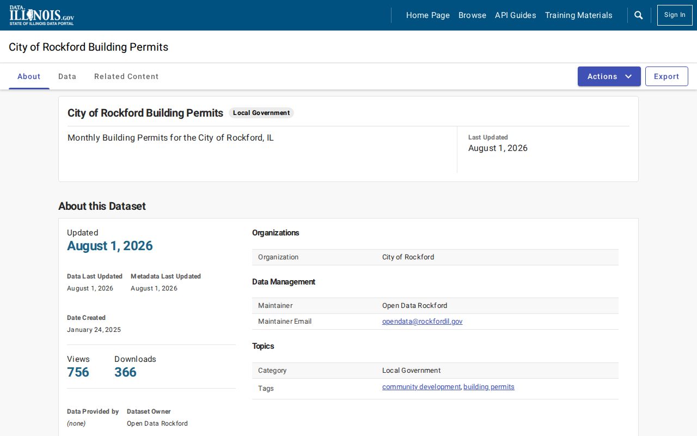Open Training Materials link
The width and height of the screenshot is (697, 436).
[579, 15]
